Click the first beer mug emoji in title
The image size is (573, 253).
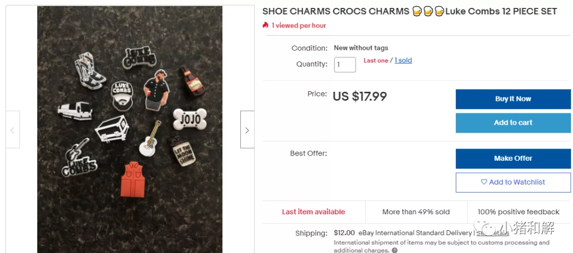(x=417, y=11)
